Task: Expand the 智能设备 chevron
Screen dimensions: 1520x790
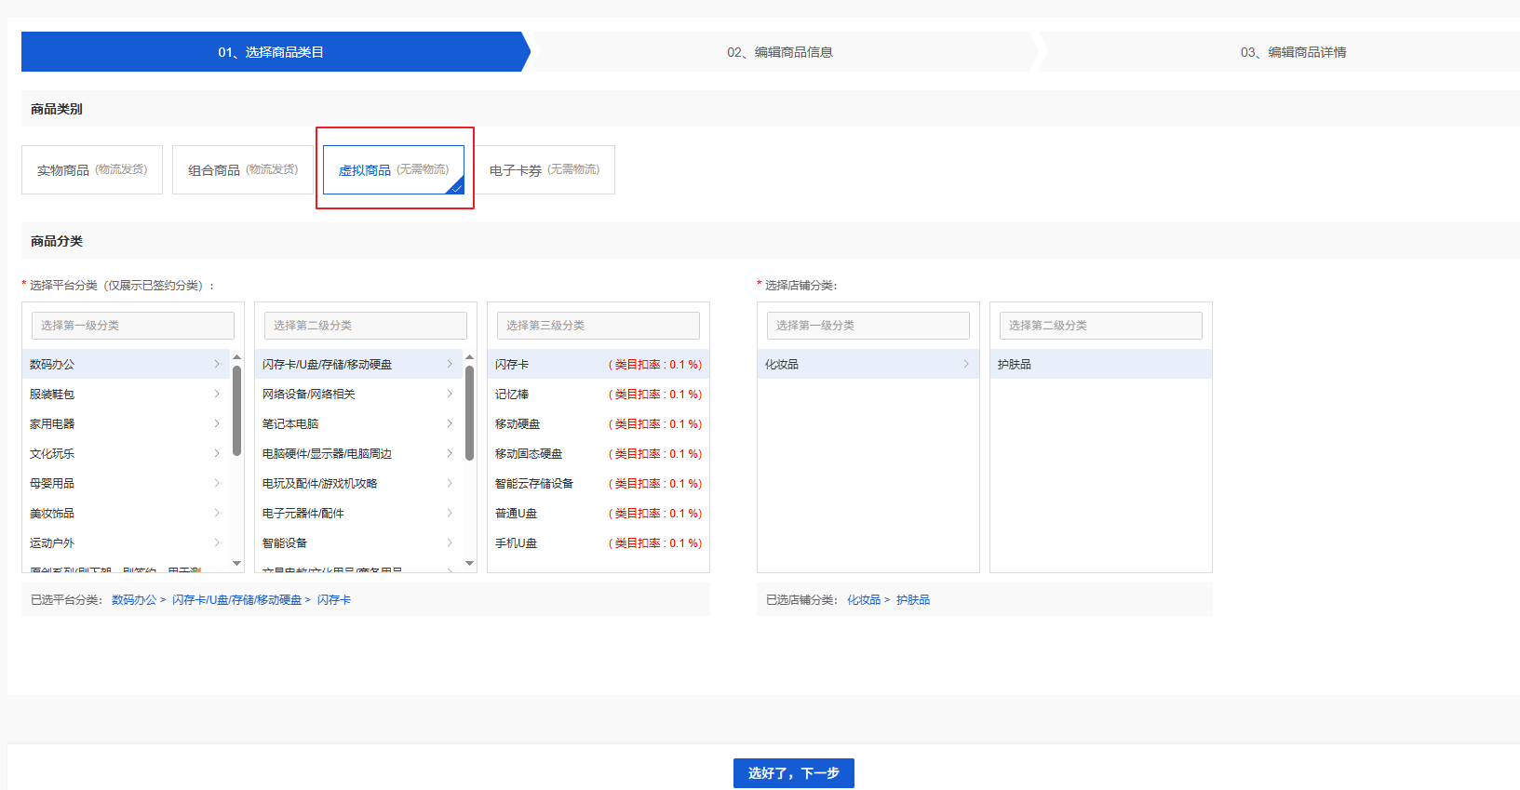Action: (x=450, y=542)
